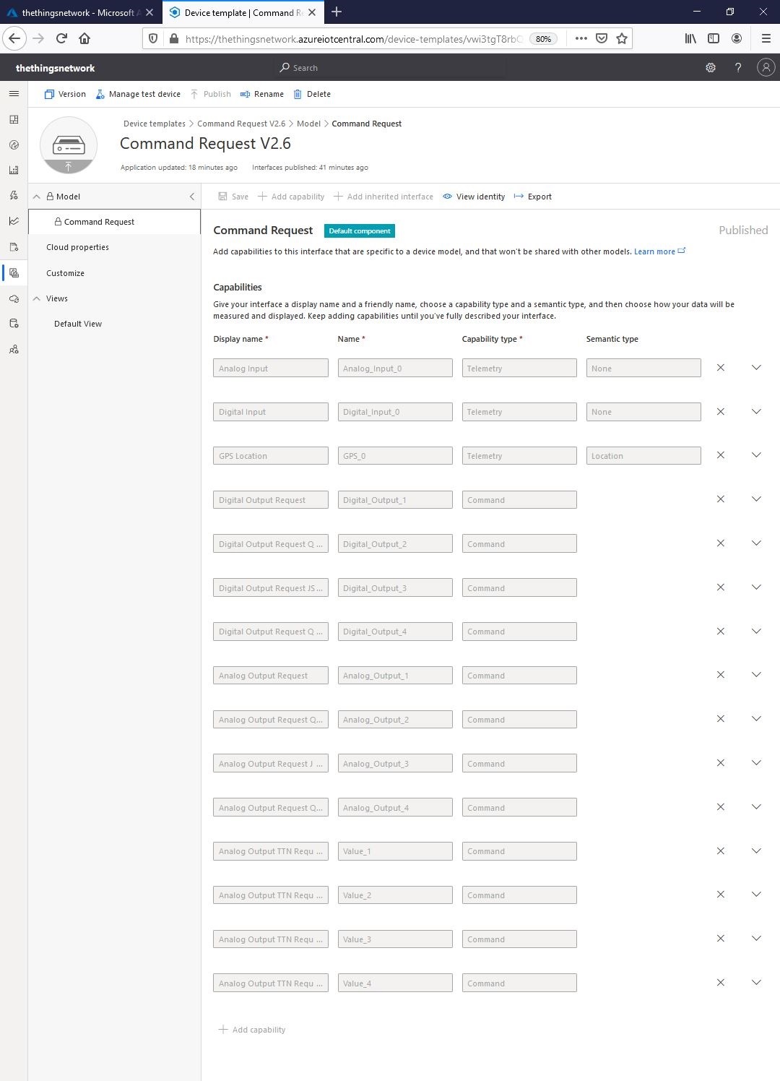The width and height of the screenshot is (780, 1081).
Task: Expand the Analog Input capability details
Action: pos(756,368)
